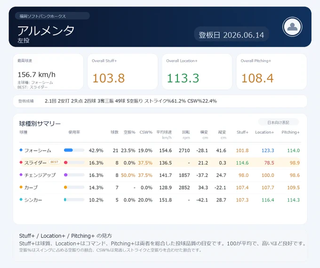The image size is (320, 268).
Task: Click the 14.3% usage value
Action: click(x=96, y=187)
